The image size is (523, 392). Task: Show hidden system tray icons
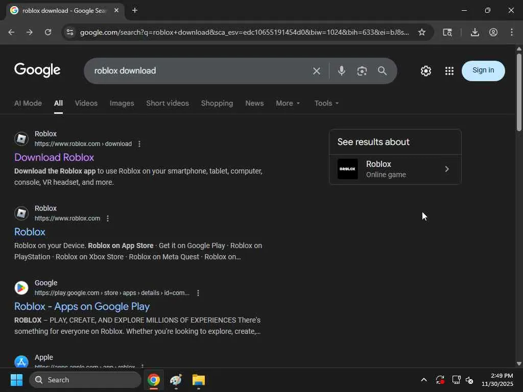coord(423,380)
